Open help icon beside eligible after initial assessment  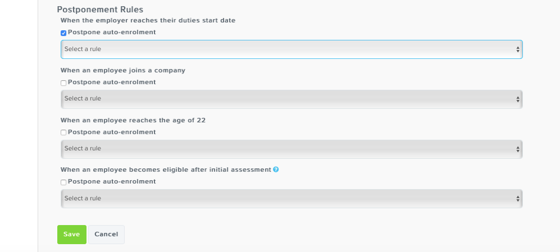click(276, 169)
